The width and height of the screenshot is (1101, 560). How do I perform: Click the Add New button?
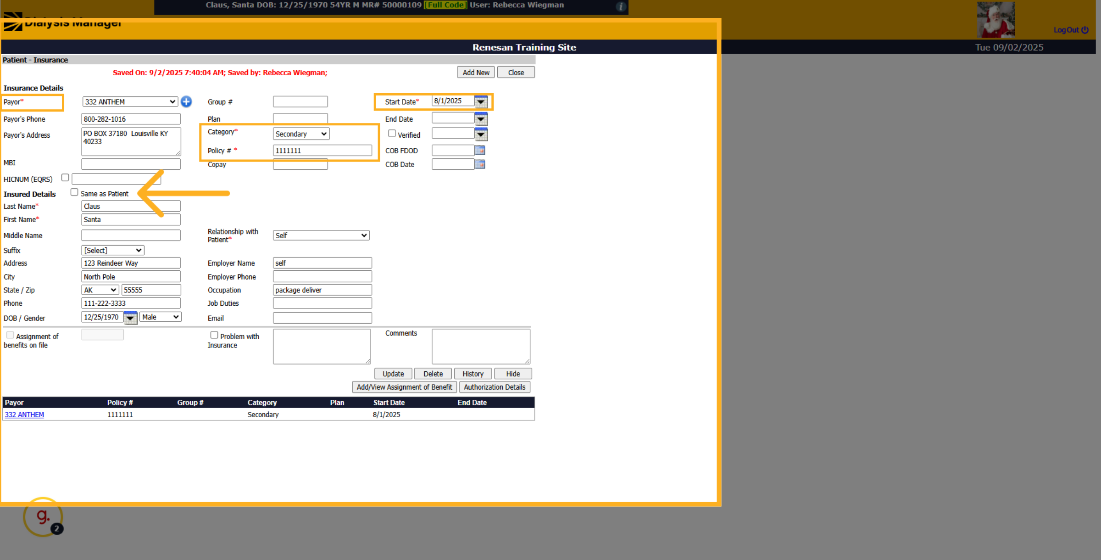pyautogui.click(x=476, y=72)
